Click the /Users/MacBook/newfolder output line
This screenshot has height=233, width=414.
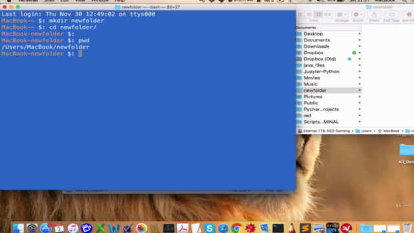[45, 47]
